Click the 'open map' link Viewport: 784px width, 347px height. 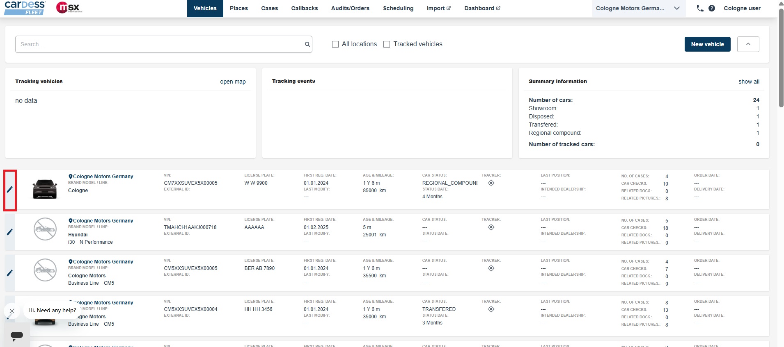[233, 82]
